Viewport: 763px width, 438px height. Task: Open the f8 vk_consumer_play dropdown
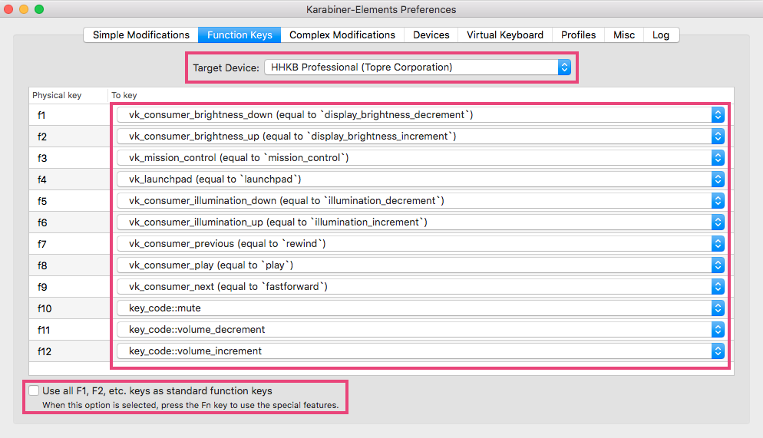click(x=421, y=265)
